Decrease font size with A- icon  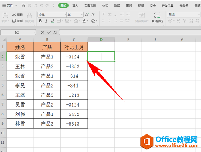click(93, 15)
